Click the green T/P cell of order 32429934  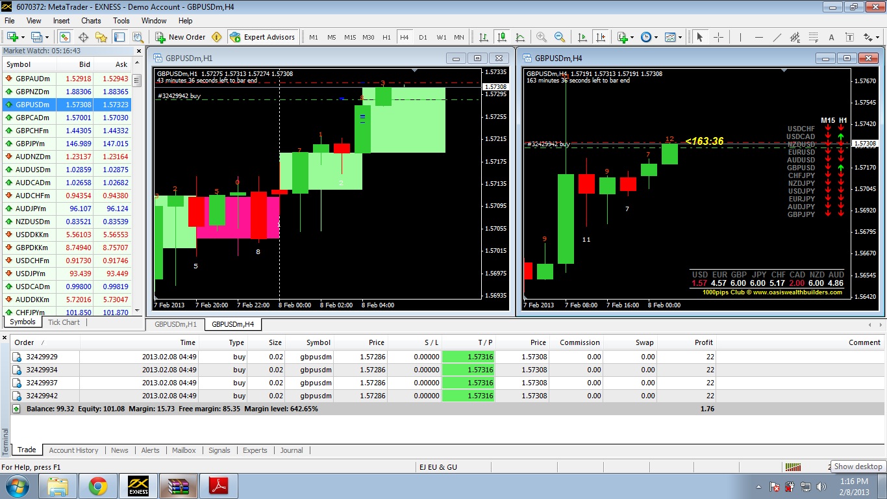[468, 370]
